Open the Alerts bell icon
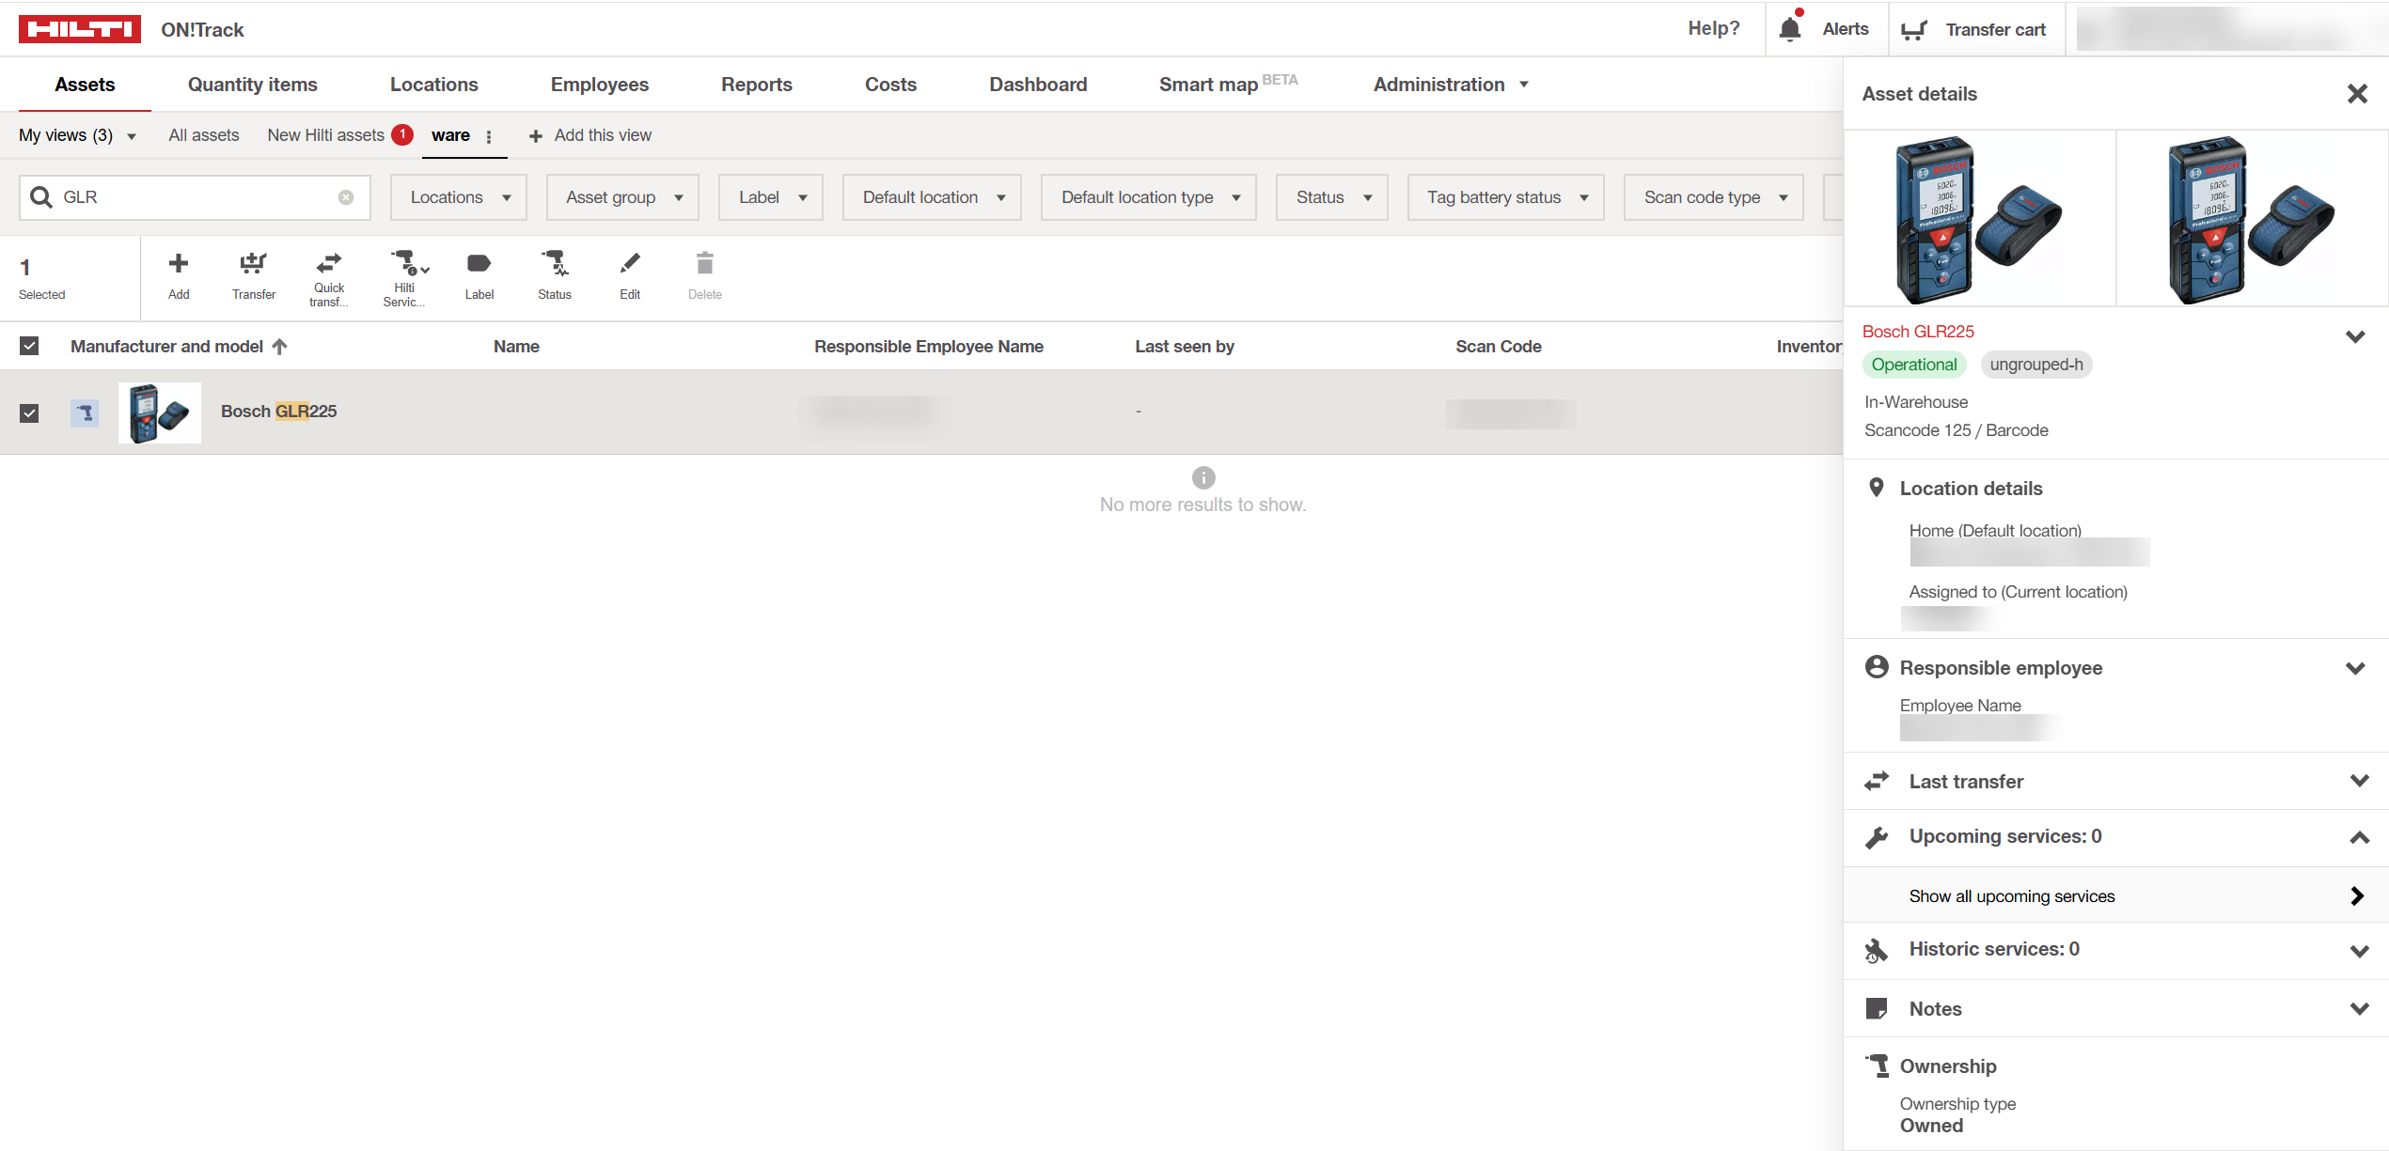 click(x=1790, y=29)
